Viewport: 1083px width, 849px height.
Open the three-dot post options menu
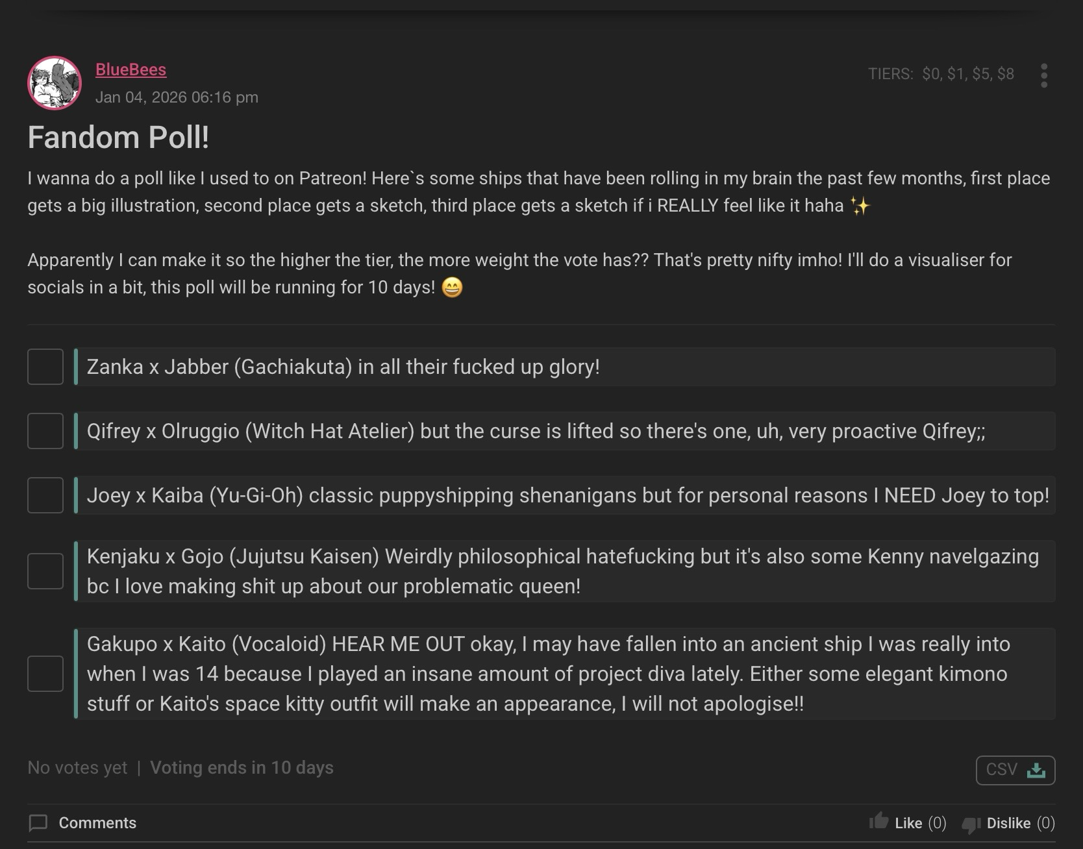(x=1043, y=75)
